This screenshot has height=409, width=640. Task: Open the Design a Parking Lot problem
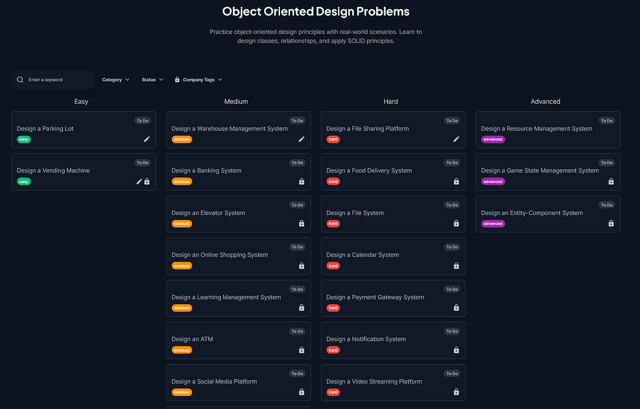point(84,130)
